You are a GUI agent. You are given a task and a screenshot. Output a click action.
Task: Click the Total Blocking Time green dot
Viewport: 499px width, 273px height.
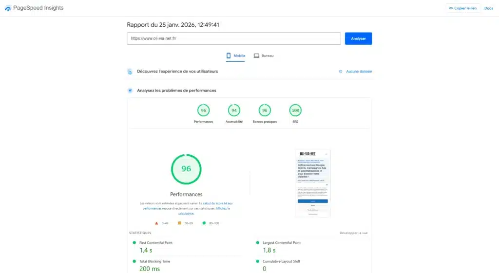(x=134, y=261)
